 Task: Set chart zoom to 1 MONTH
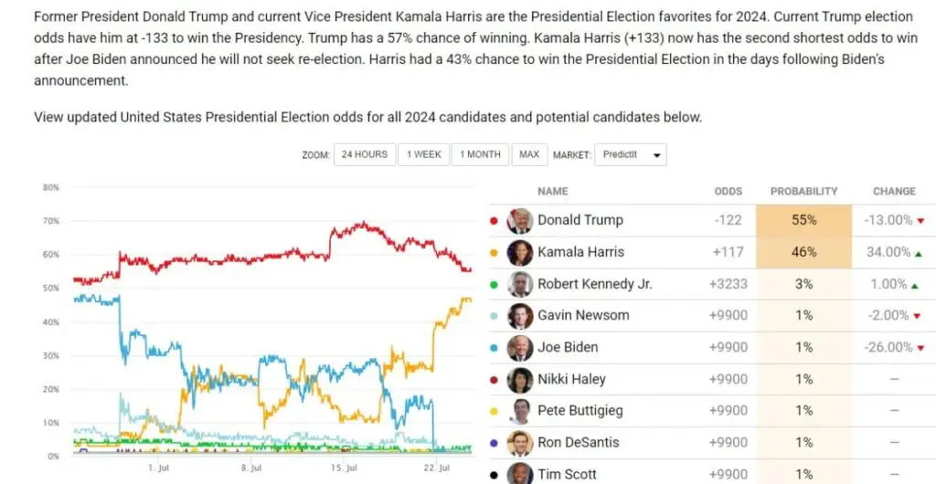click(480, 155)
